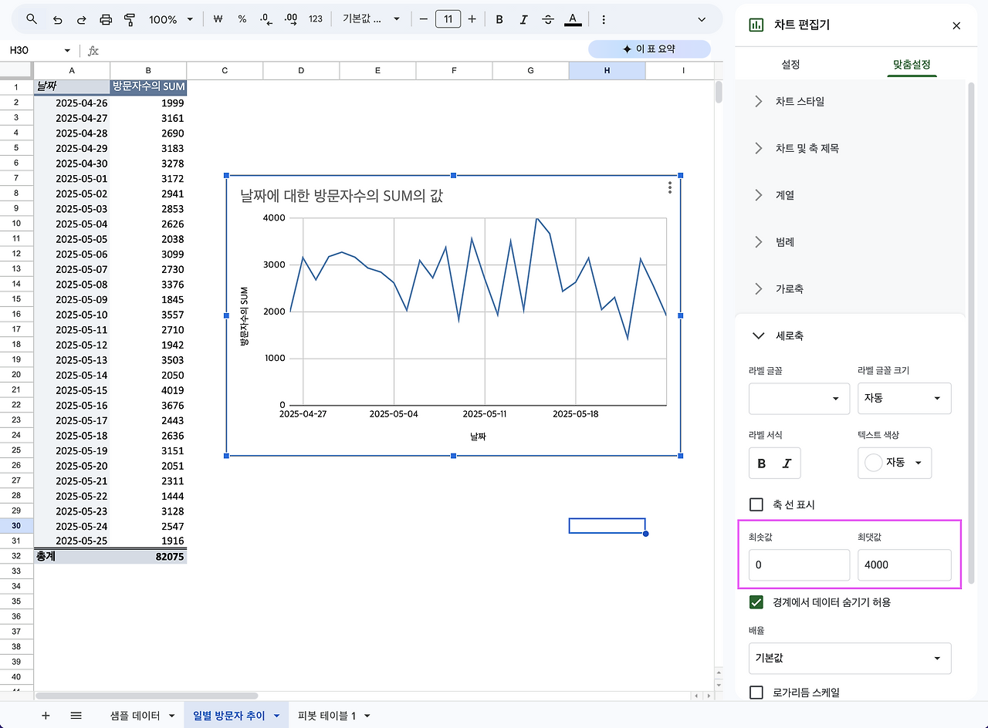Open the 배율 dropdown
This screenshot has height=728, width=988.
[849, 658]
